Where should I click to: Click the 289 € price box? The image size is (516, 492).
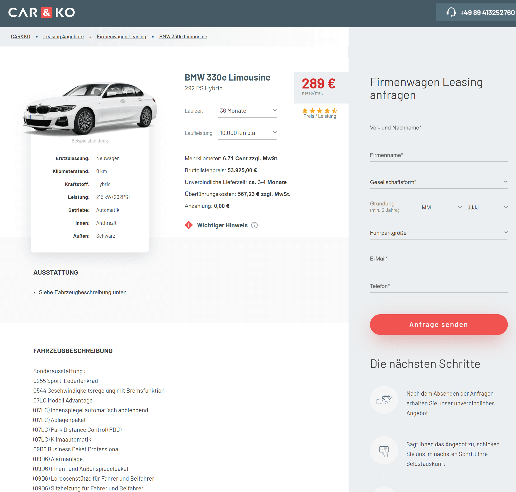(321, 88)
